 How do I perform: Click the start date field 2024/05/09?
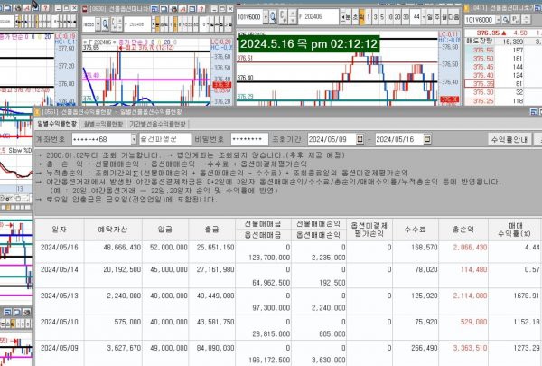pyautogui.click(x=332, y=139)
